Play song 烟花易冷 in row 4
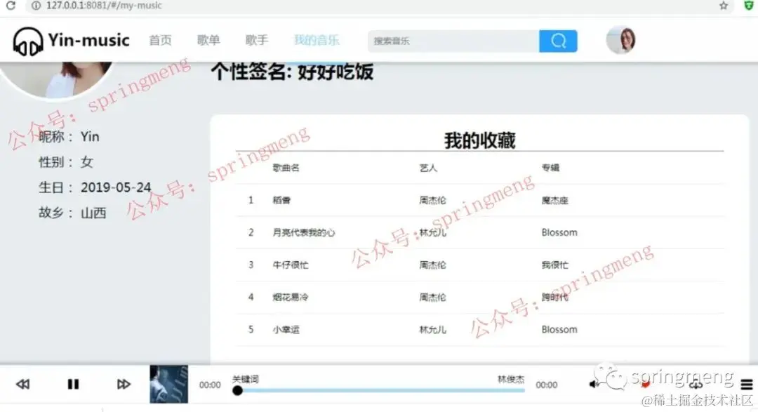Screen dimensions: 758x412 [x=290, y=298]
